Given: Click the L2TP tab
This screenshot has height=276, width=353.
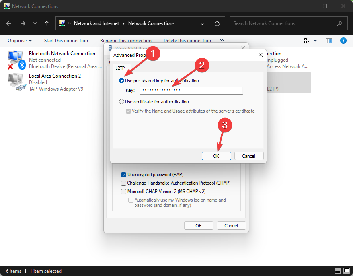Looking at the screenshot, I should pos(120,68).
